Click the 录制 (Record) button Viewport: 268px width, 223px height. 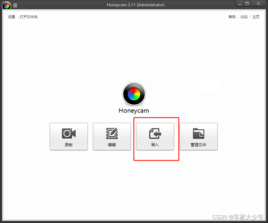[69, 136]
